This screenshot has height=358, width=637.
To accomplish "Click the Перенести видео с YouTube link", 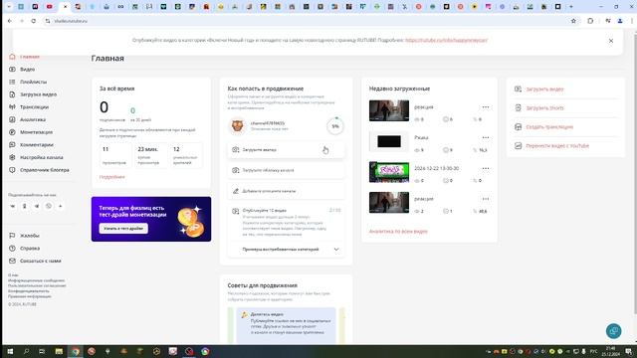I will [557, 146].
